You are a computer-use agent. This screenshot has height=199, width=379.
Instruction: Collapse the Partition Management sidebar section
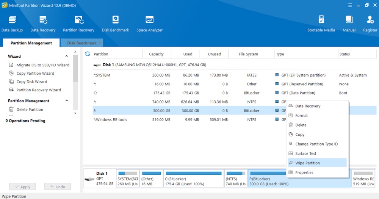(x=66, y=100)
